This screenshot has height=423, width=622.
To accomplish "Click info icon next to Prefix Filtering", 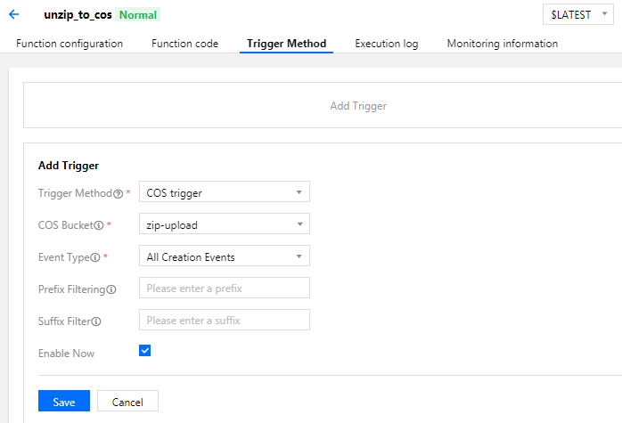I will pyautogui.click(x=111, y=289).
